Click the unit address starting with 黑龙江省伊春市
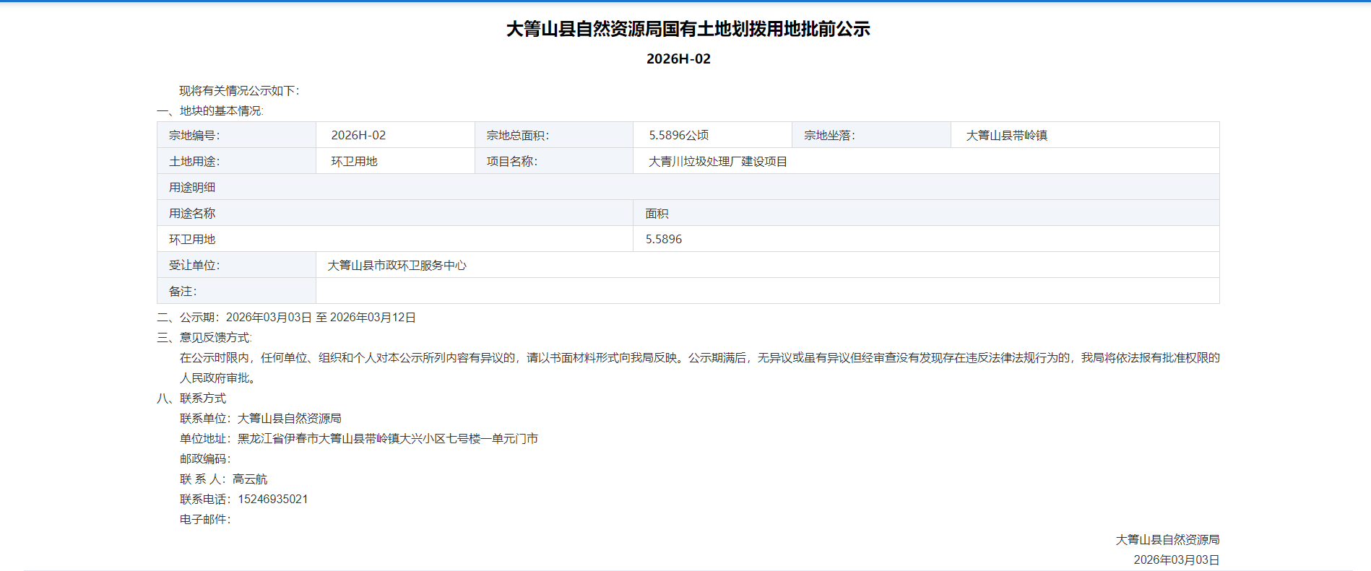 coord(387,438)
